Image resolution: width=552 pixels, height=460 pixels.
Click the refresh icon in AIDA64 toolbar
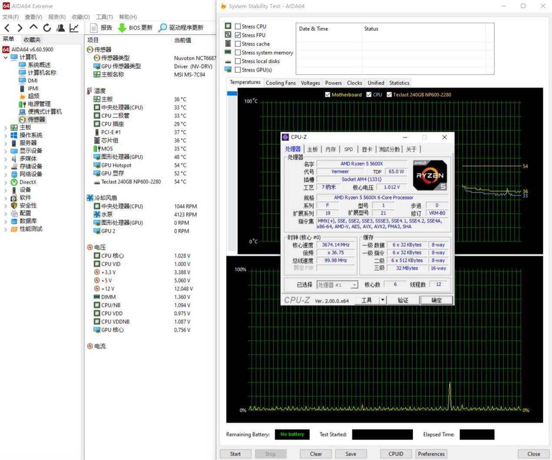point(47,28)
